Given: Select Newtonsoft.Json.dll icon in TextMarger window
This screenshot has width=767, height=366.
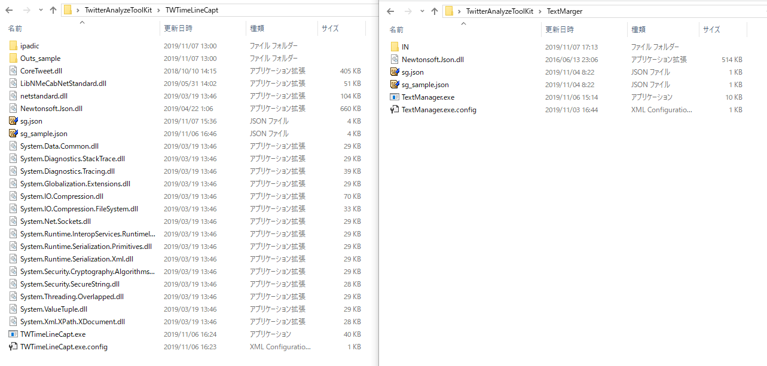Looking at the screenshot, I should 395,60.
